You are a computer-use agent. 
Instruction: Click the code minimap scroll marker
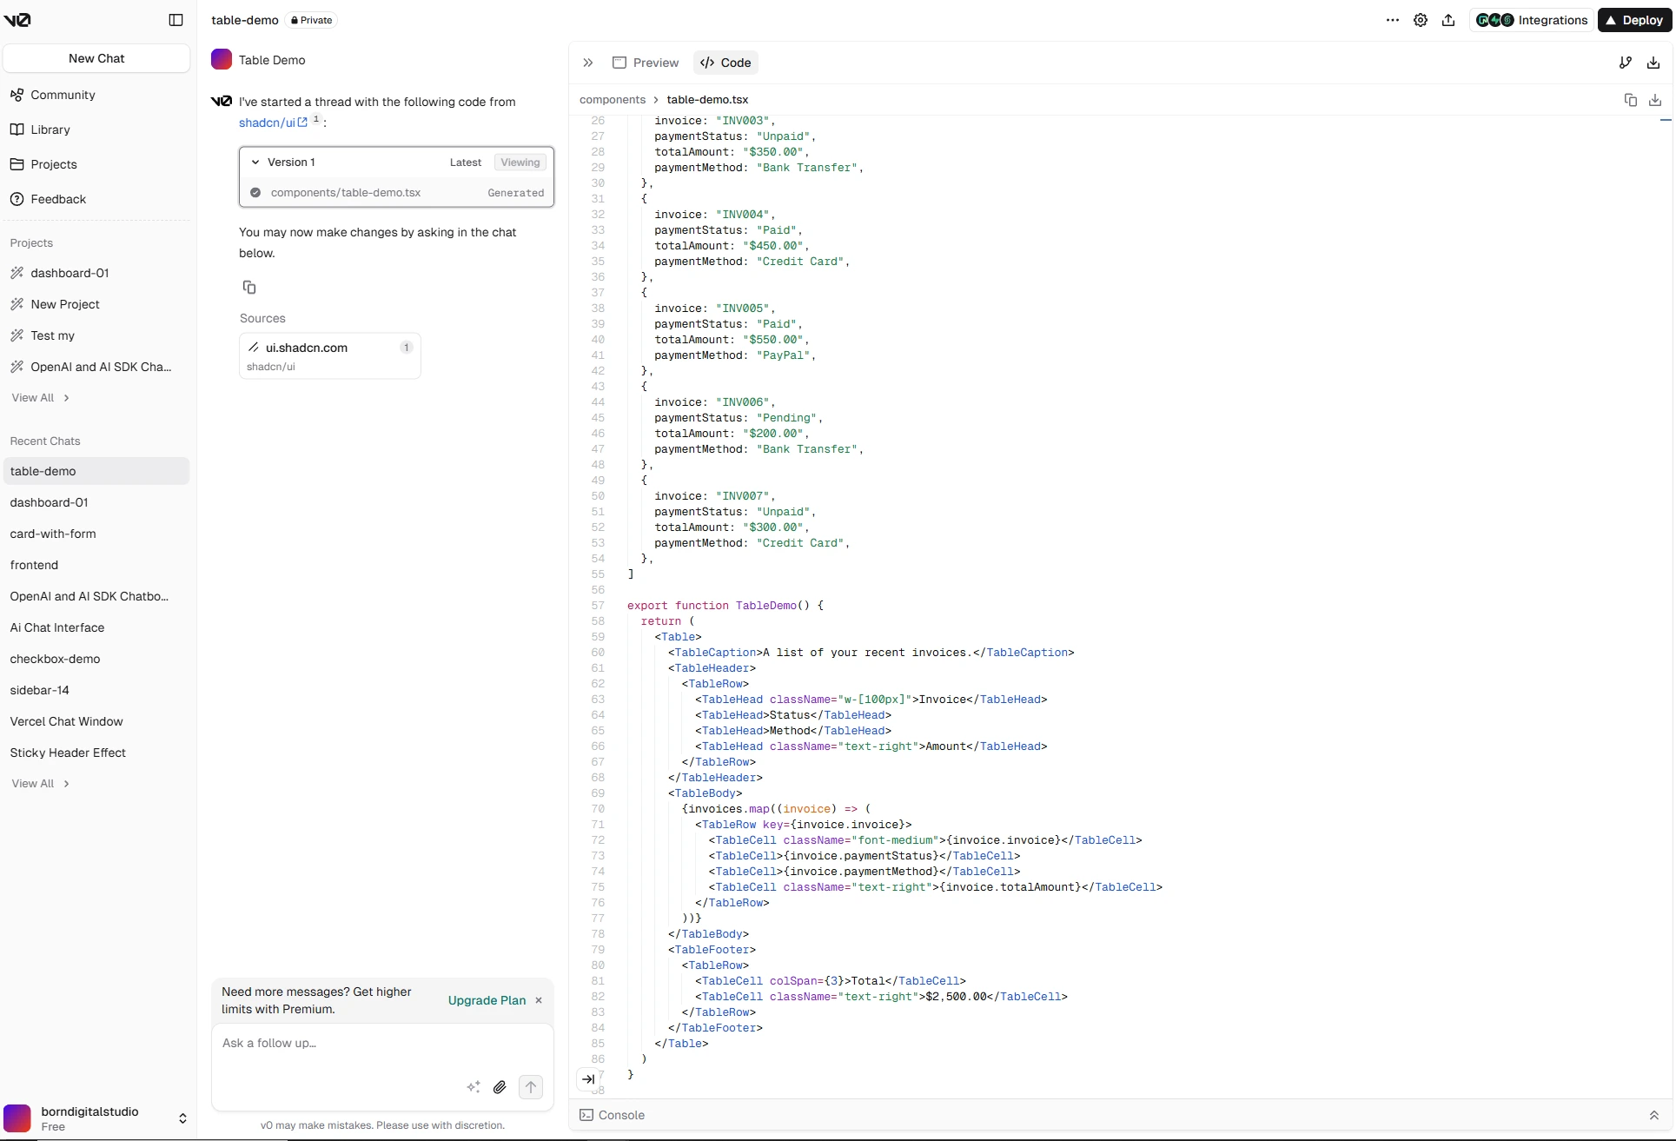coord(1666,120)
